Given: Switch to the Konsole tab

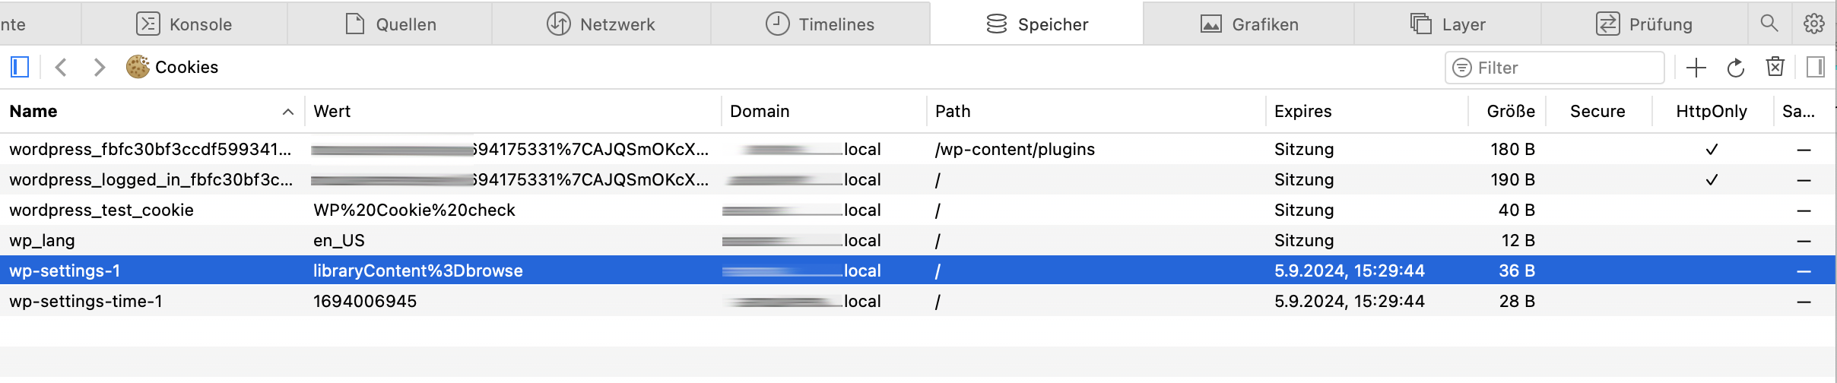Looking at the screenshot, I should 184,24.
